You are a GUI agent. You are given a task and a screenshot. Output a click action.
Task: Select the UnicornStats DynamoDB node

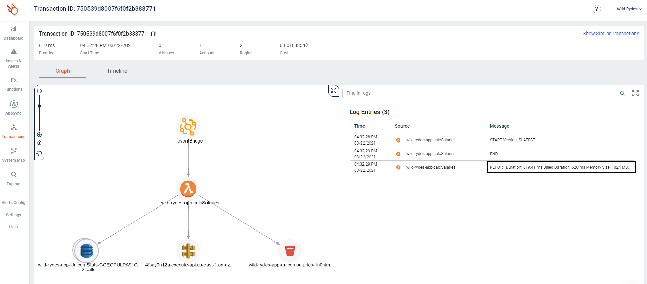click(86, 251)
